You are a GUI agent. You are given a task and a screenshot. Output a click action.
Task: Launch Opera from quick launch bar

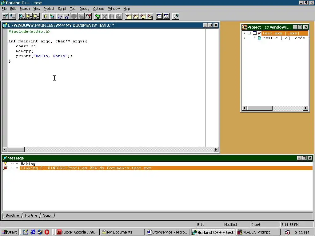pos(47,232)
